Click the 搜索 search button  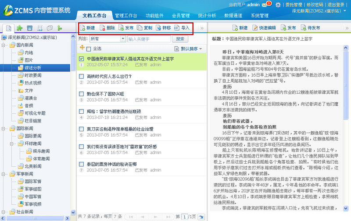point(180,39)
